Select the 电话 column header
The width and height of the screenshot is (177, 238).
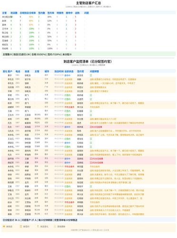18,71
